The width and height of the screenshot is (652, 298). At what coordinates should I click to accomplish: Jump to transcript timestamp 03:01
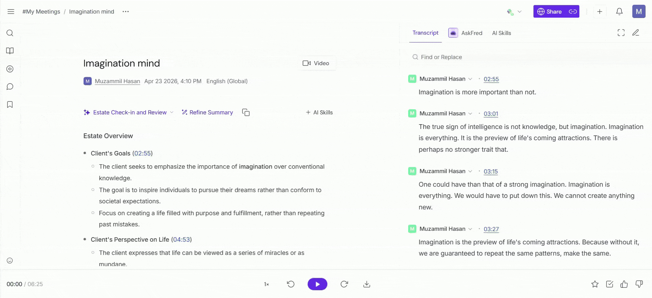(491, 114)
